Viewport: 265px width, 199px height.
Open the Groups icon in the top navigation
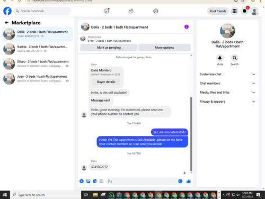click(x=156, y=11)
